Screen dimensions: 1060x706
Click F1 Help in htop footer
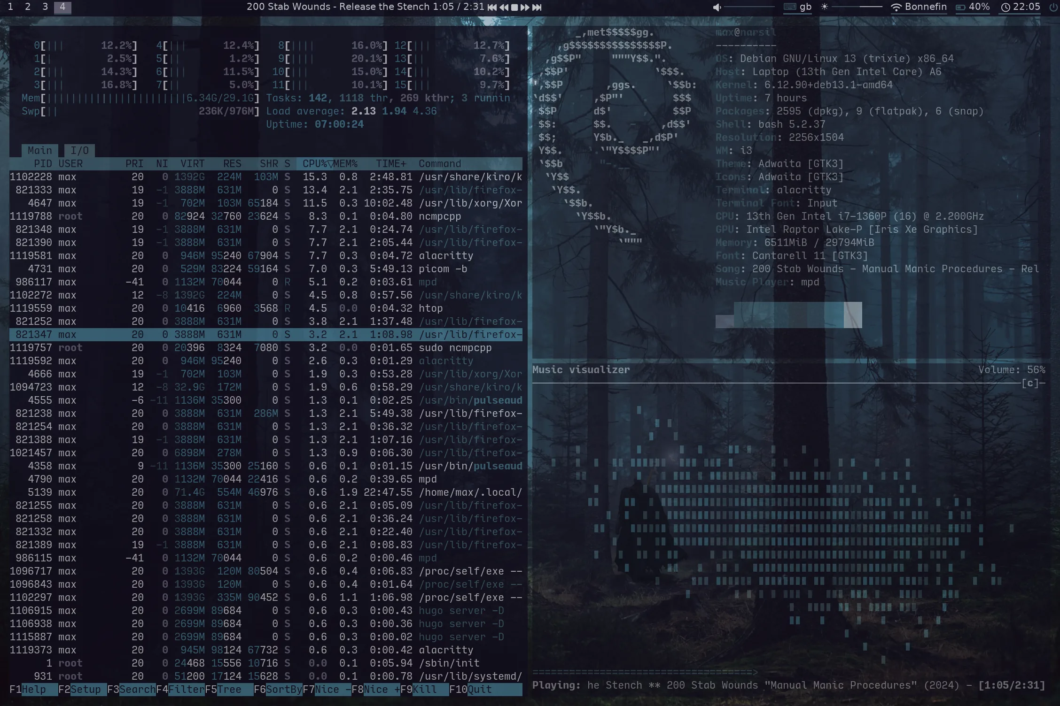click(34, 690)
